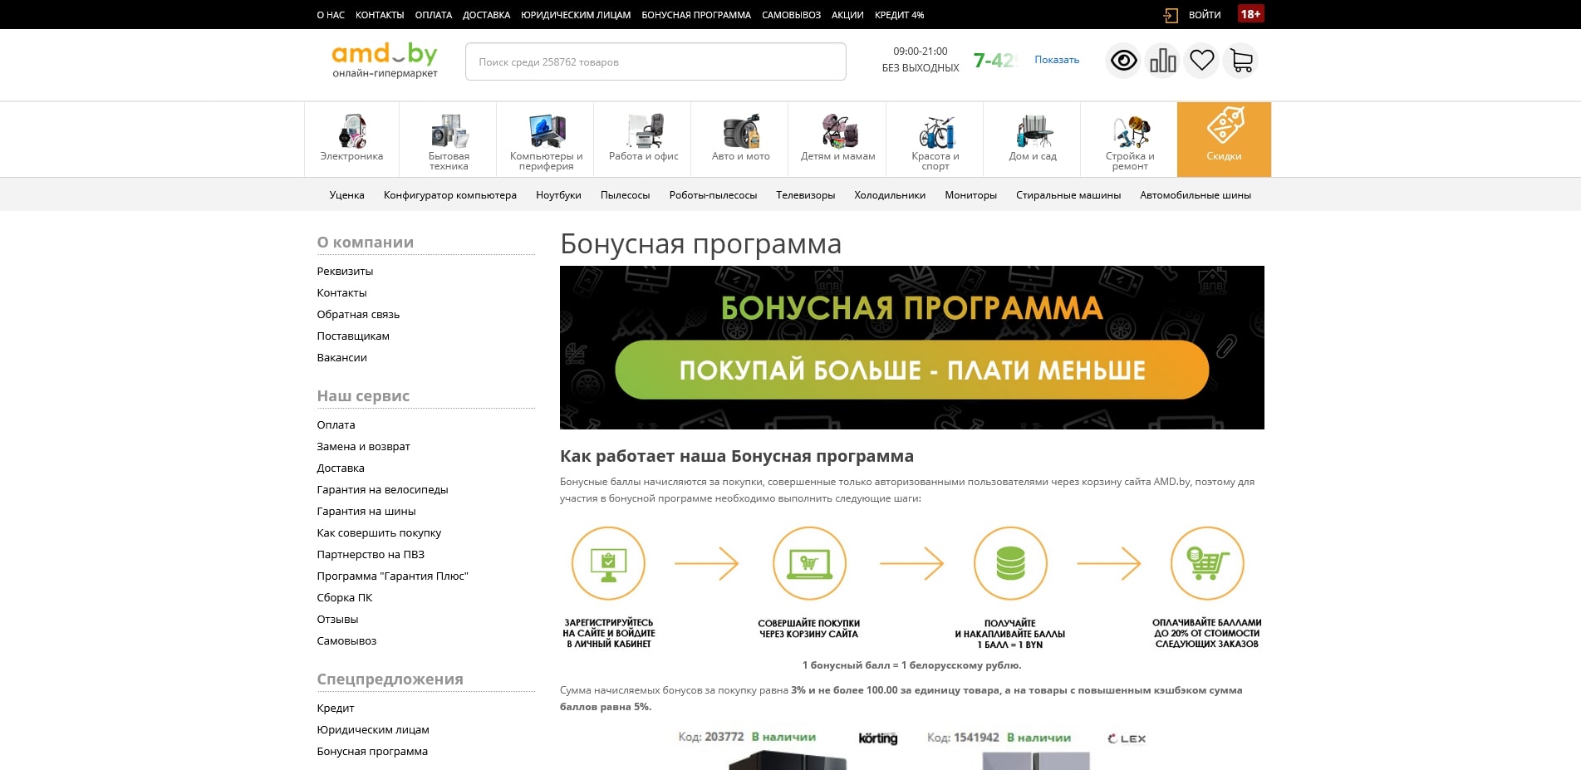Open Обратная связь in the sidebar

358,314
